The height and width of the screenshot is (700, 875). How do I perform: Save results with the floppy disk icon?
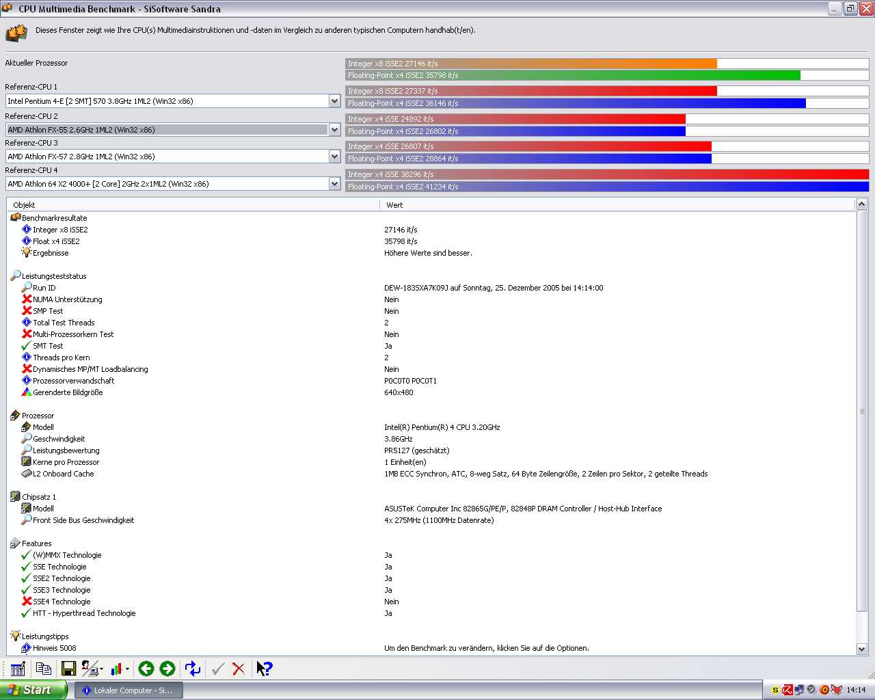click(x=68, y=669)
